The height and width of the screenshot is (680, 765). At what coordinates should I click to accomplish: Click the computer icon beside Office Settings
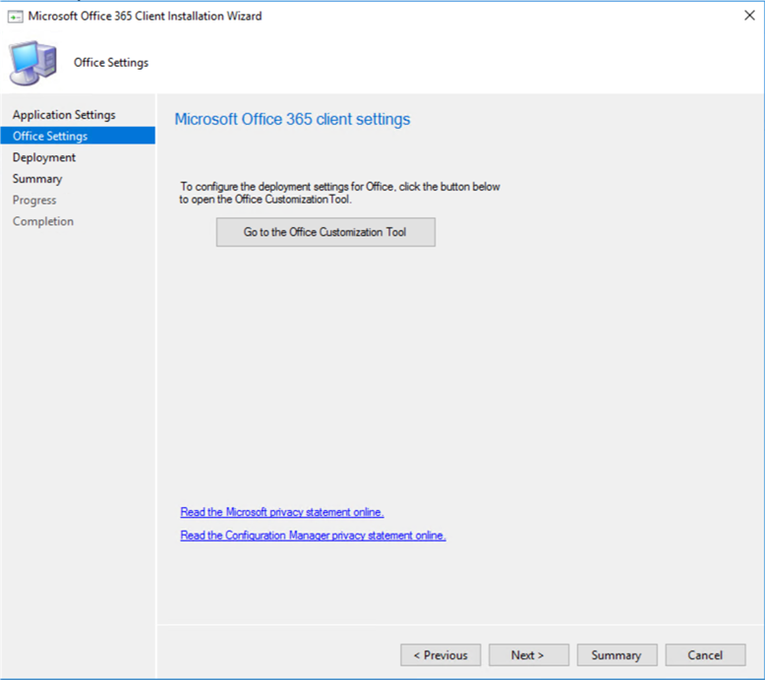pos(32,63)
